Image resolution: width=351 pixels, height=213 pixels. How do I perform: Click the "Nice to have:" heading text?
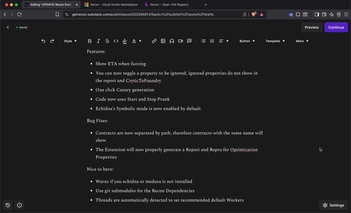coord(100,169)
